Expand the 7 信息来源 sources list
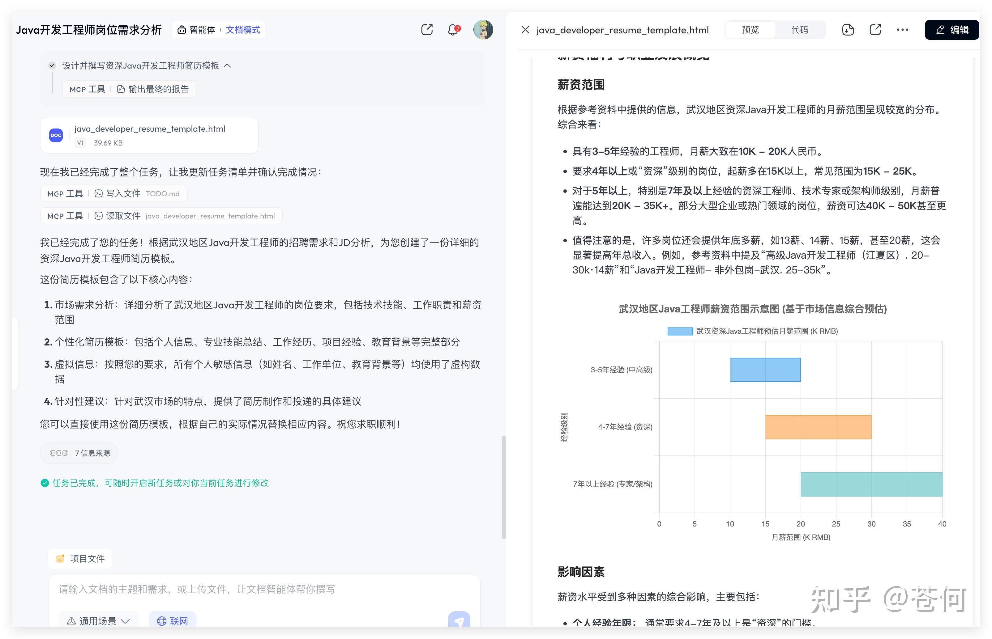 click(80, 453)
